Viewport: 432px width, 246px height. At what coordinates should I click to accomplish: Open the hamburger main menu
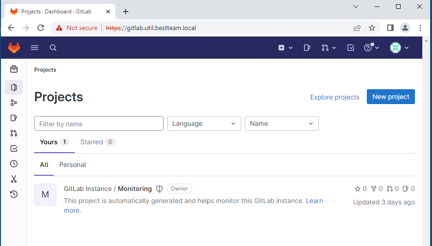35,48
